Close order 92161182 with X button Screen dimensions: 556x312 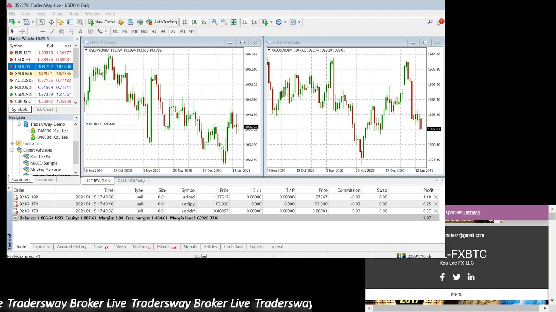point(436,197)
